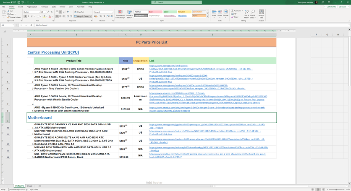Screen dimensions: 351x191
Task: Switch to the Formulas tab
Action: point(44,7)
